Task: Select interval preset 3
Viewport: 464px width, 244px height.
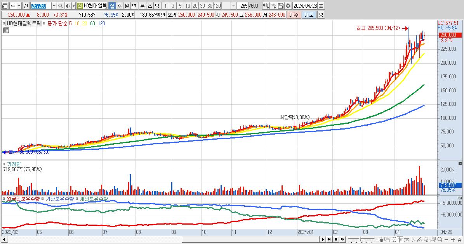Action: 173,6
